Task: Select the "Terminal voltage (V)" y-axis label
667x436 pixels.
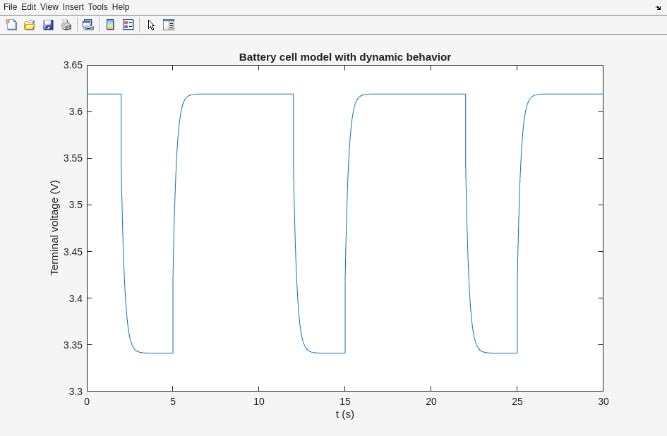Action: [54, 227]
